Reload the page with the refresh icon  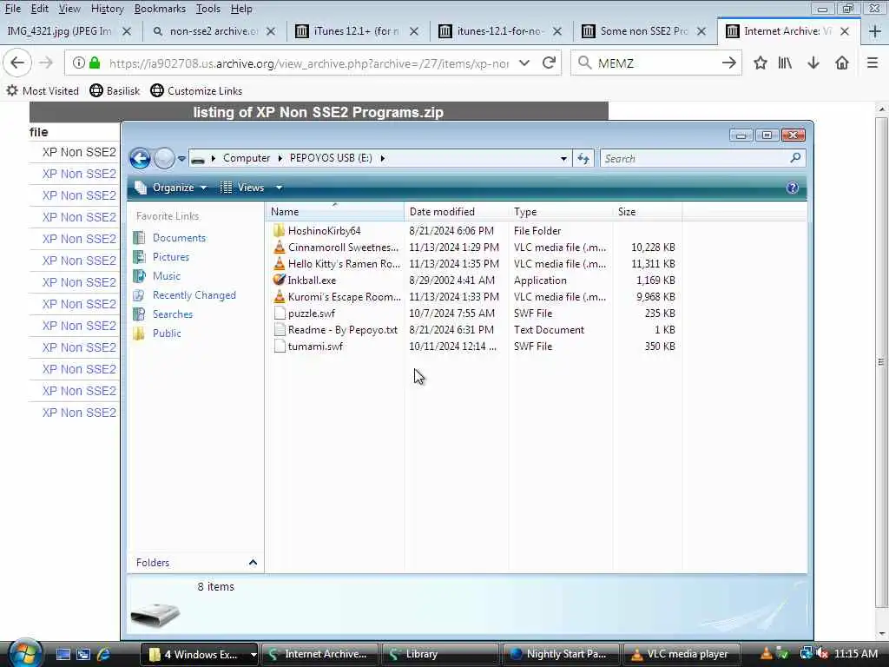tap(549, 63)
